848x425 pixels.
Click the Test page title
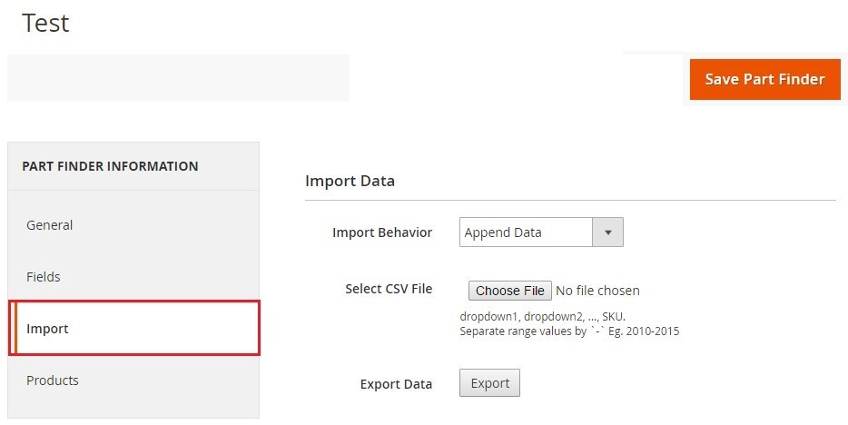pyautogui.click(x=45, y=23)
